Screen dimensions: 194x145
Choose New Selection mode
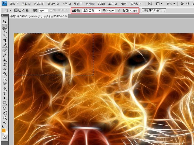(x=16, y=11)
